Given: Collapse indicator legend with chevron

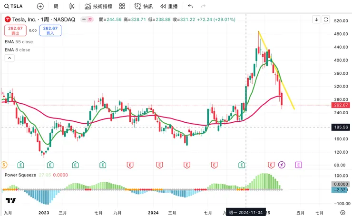Looking at the screenshot, I should pos(10,58).
